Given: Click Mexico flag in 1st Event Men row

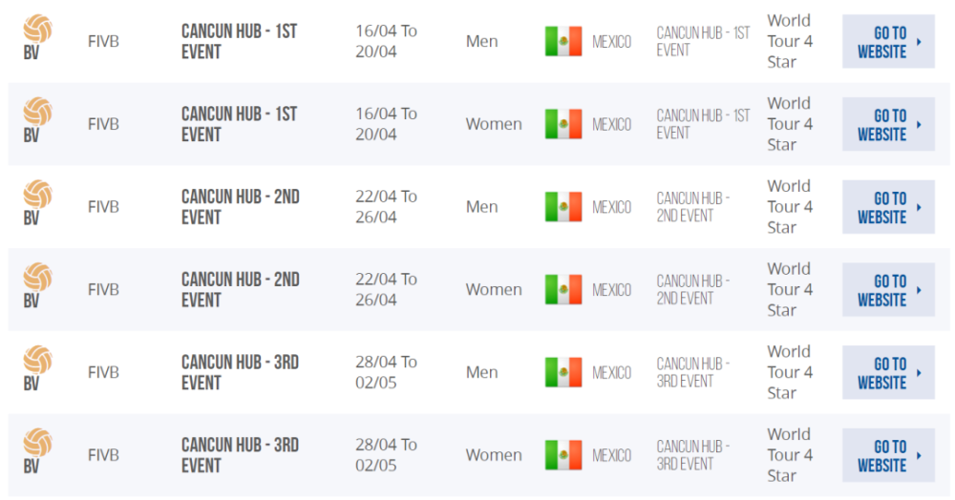Looking at the screenshot, I should [563, 41].
